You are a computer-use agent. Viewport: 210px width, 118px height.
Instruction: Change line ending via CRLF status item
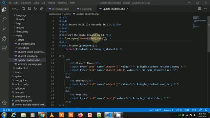click(x=187, y=110)
